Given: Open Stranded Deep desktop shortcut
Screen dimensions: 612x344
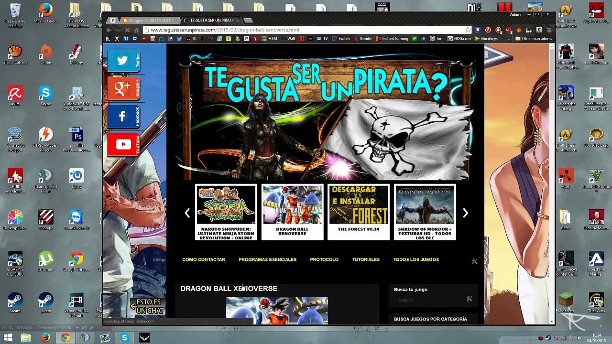Looking at the screenshot, I should click(596, 137).
